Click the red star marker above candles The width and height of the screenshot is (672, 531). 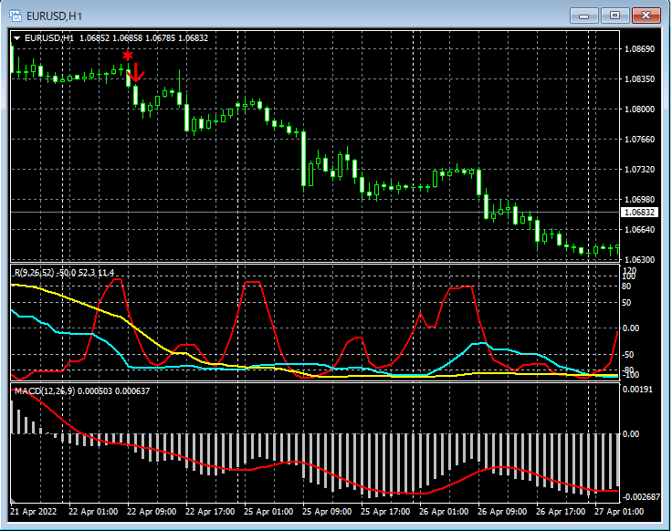pyautogui.click(x=127, y=56)
